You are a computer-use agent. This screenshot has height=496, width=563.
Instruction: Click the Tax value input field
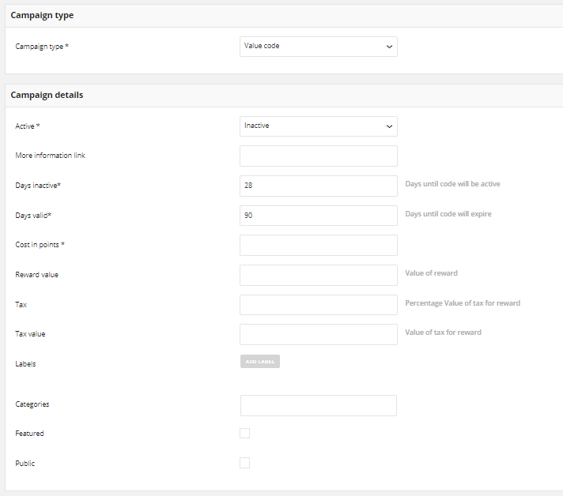(x=319, y=335)
